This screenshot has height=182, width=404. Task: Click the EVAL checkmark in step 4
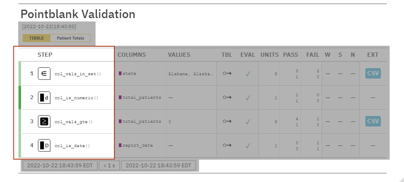pyautogui.click(x=248, y=145)
